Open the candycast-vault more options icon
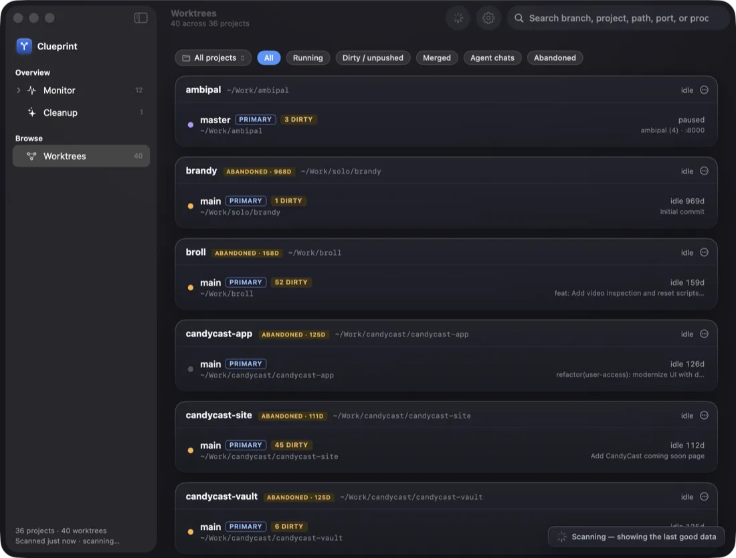 point(704,496)
